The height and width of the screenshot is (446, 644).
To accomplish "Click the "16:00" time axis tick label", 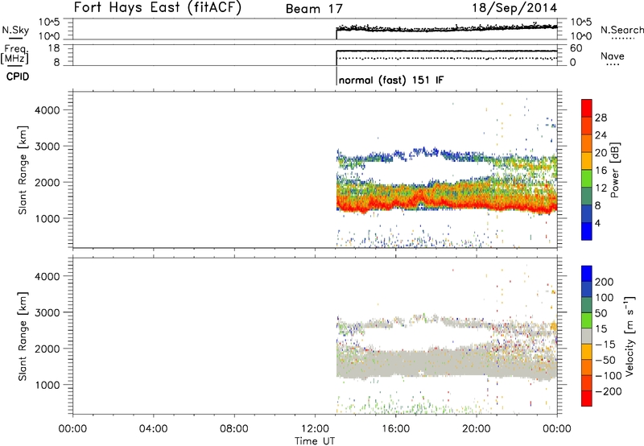I will tap(395, 428).
